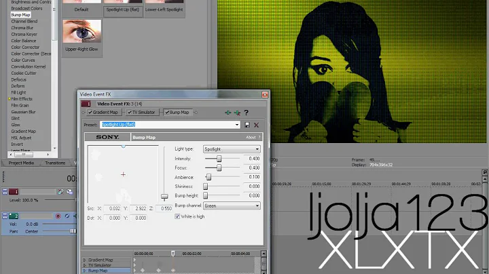The width and height of the screenshot is (489, 274).
Task: Minimize video track 1 height button
Action: pyautogui.click(x=5, y=191)
